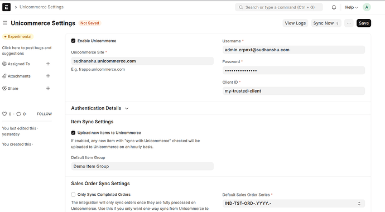Uncheck Enable Unicommerce checkbox
The height and width of the screenshot is (212, 385).
73,41
